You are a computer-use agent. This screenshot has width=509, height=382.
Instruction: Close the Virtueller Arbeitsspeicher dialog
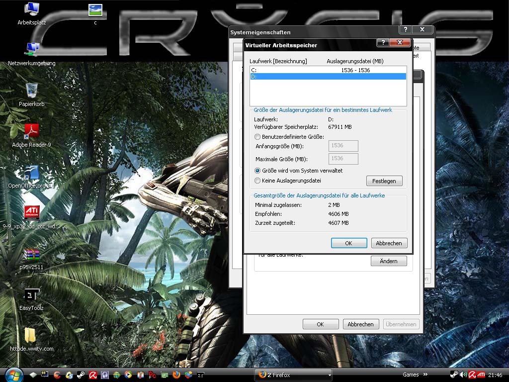[400, 42]
